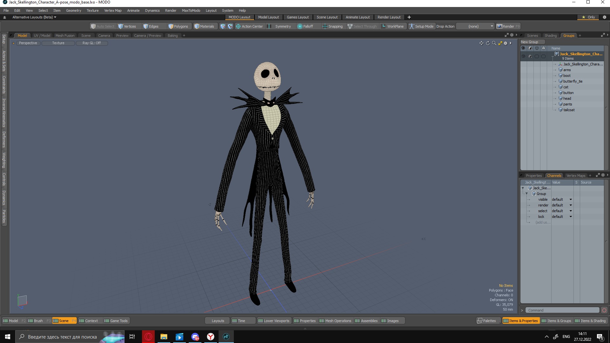Screen dimensions: 610x343
Task: Switch to Model Layout
Action: (268, 17)
